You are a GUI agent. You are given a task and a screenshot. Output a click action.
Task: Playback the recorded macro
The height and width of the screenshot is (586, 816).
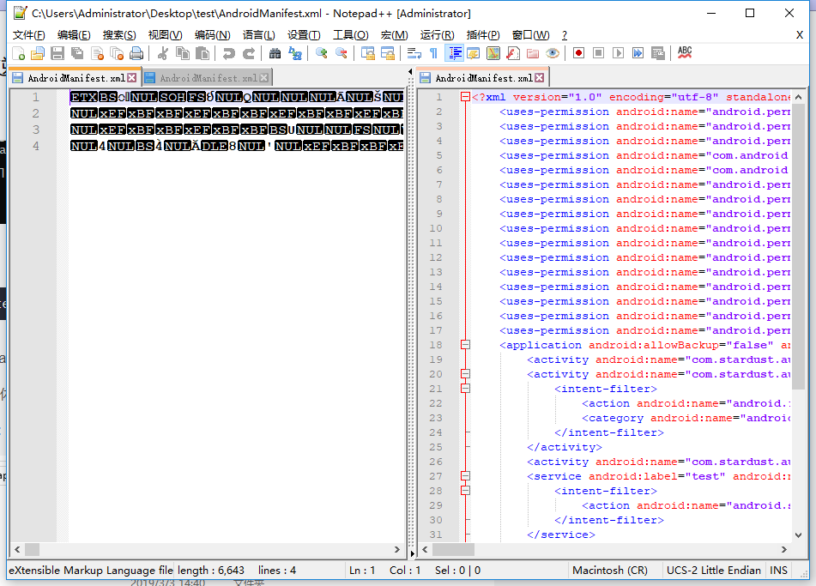[x=618, y=52]
